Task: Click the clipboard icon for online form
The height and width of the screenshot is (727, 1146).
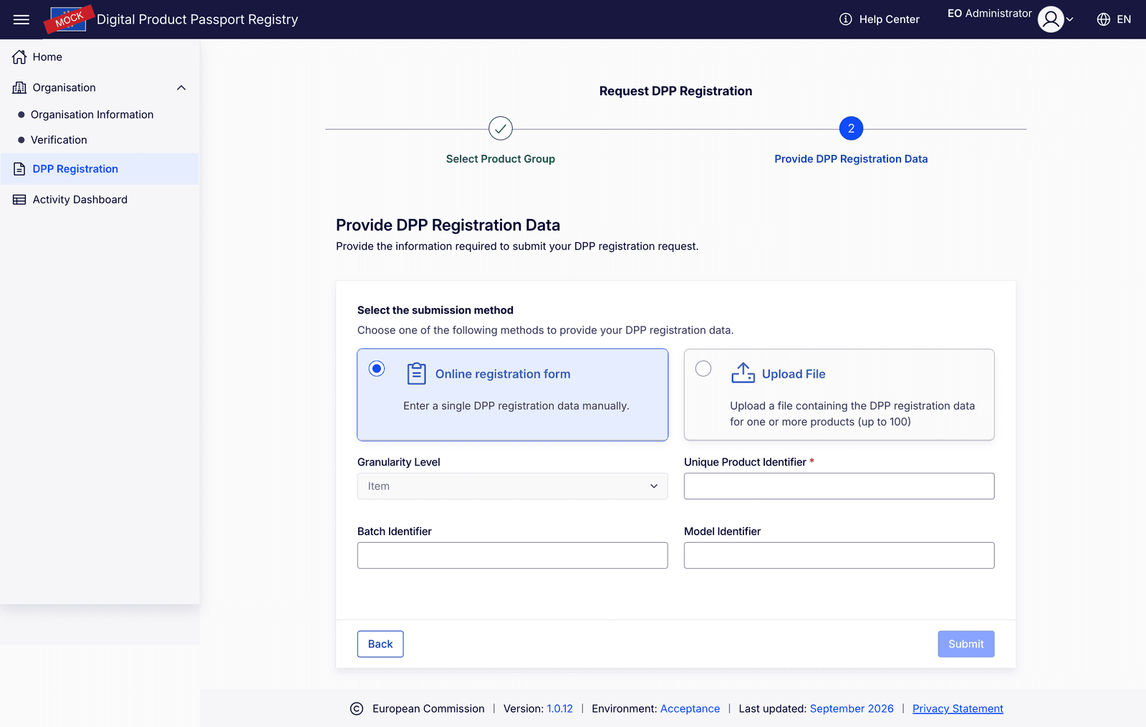Action: 416,374
